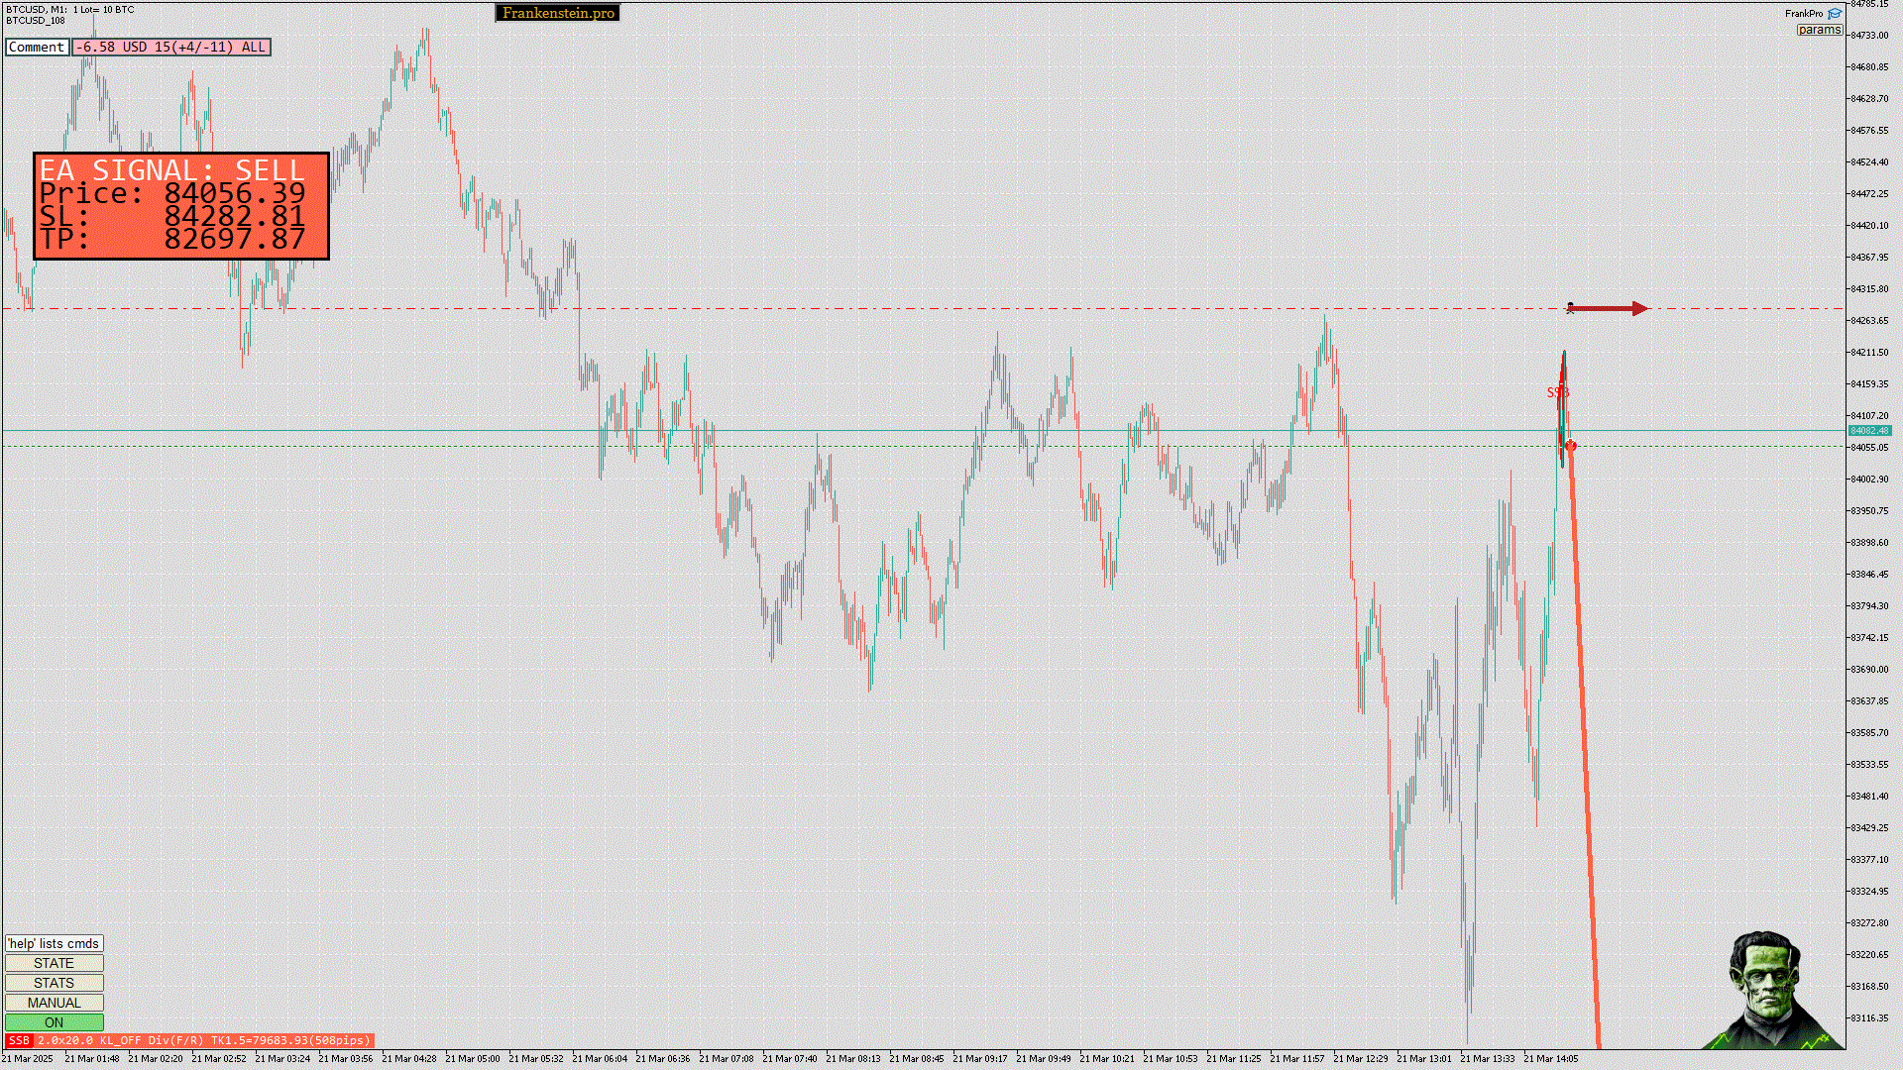Click the P/L summary -6.58 USD label
1903x1070 pixels.
tap(170, 47)
